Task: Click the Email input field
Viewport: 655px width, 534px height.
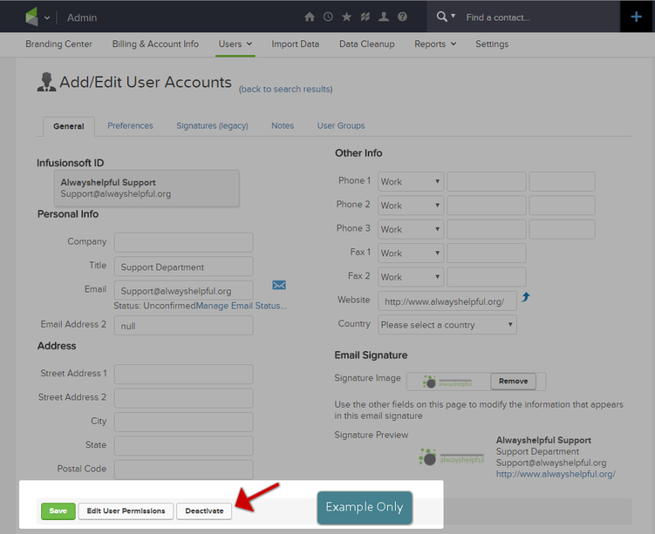Action: pos(183,290)
